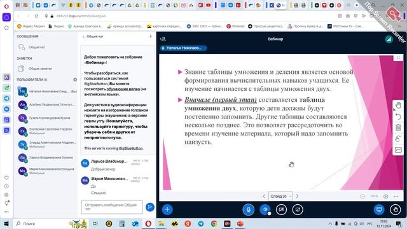407x229 pixels.
Task: Undo the last whiteboard annotation
Action: [398, 116]
